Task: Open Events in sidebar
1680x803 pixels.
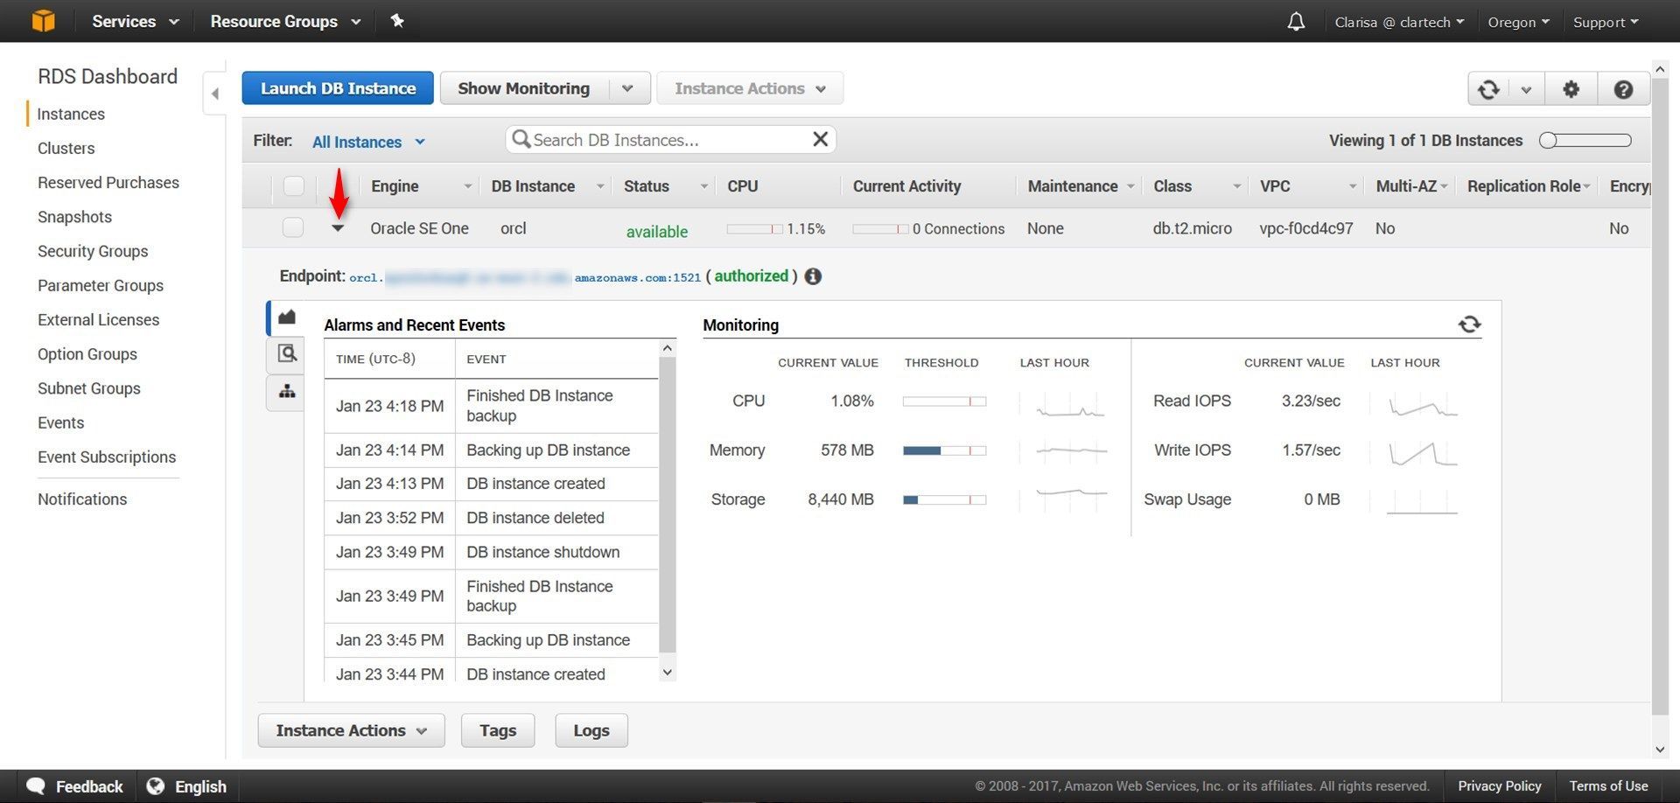Action: [61, 422]
